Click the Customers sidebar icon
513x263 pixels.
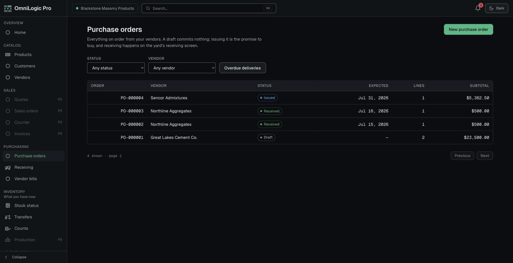8,66
